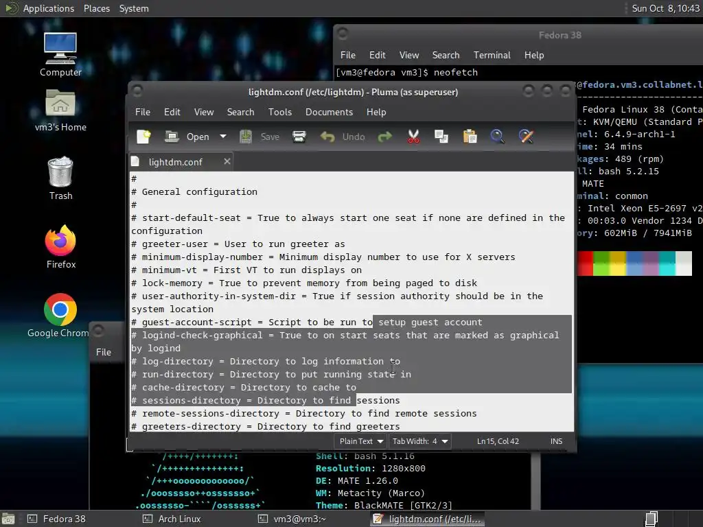This screenshot has height=527, width=703.
Task: Open Pluma Documents menu
Action: 329,112
